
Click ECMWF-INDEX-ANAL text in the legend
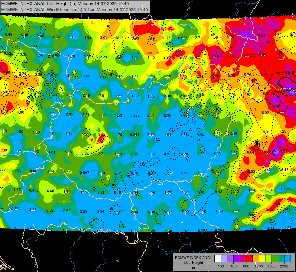pos(193,258)
